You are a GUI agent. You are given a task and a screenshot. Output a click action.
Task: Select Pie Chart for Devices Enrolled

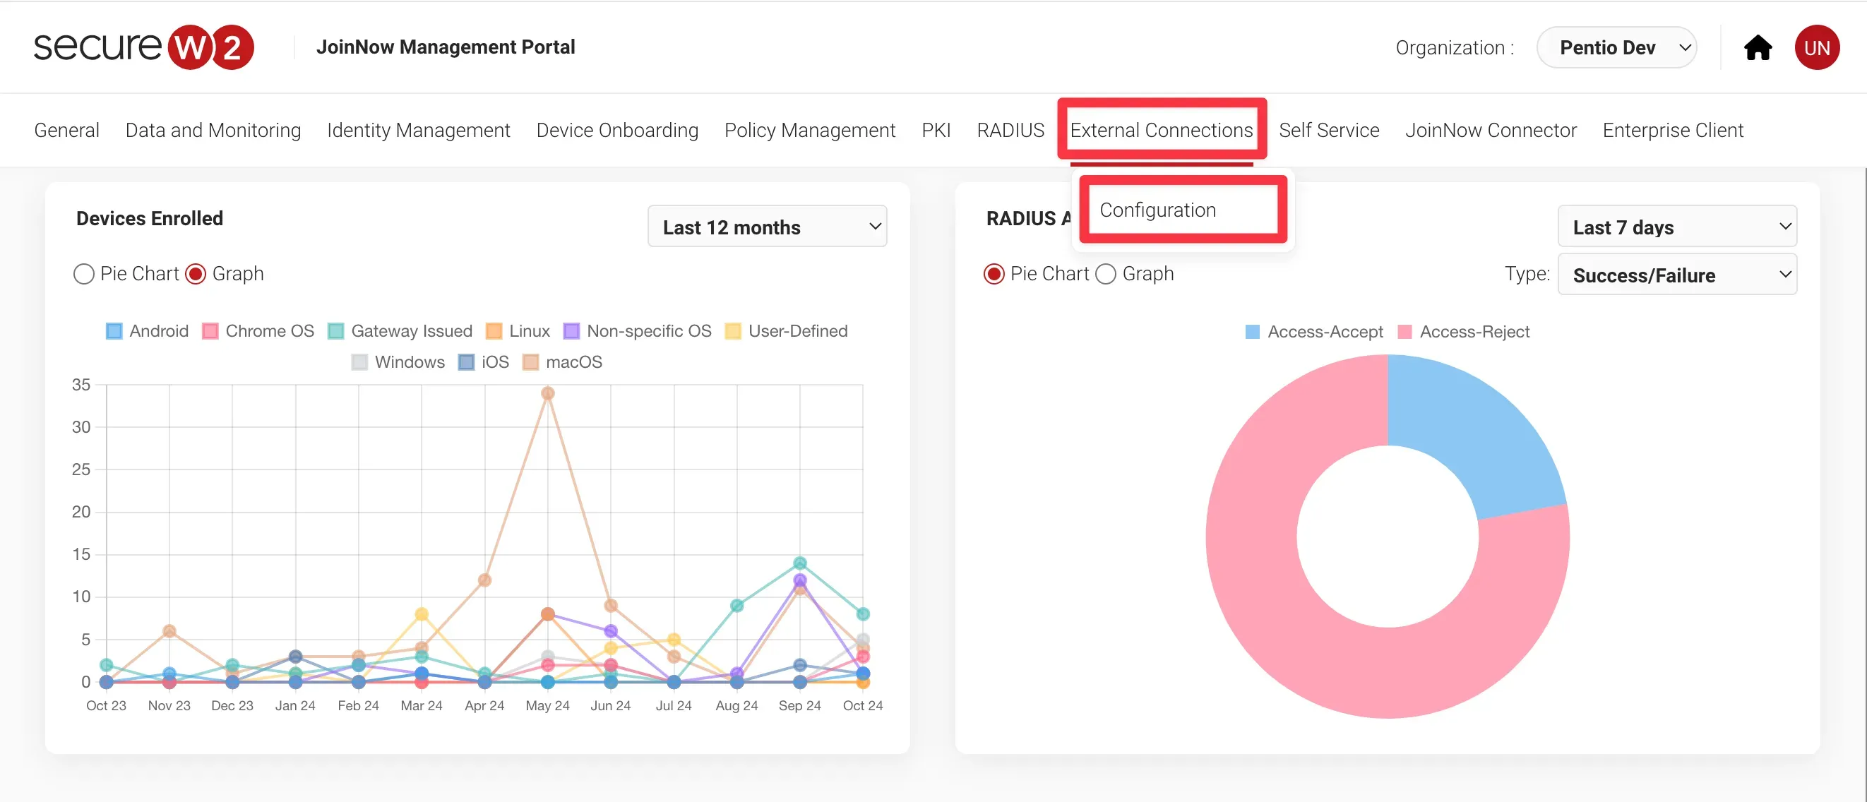pos(84,274)
